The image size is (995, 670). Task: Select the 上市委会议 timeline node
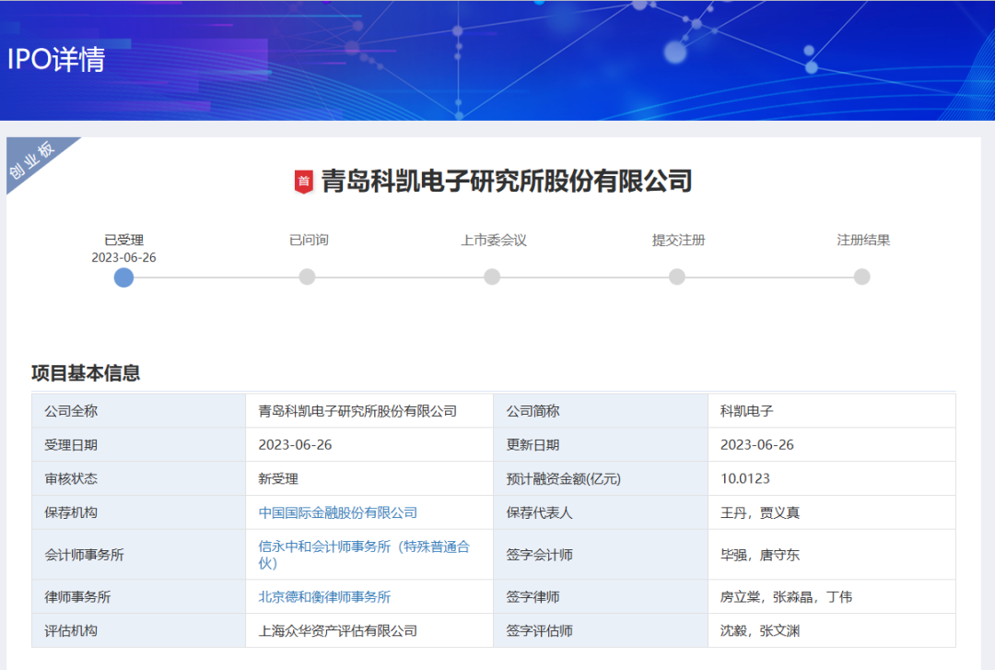pos(492,276)
